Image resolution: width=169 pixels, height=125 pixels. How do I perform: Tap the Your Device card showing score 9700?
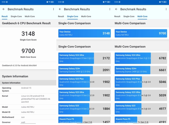pyautogui.click(x=141, y=33)
